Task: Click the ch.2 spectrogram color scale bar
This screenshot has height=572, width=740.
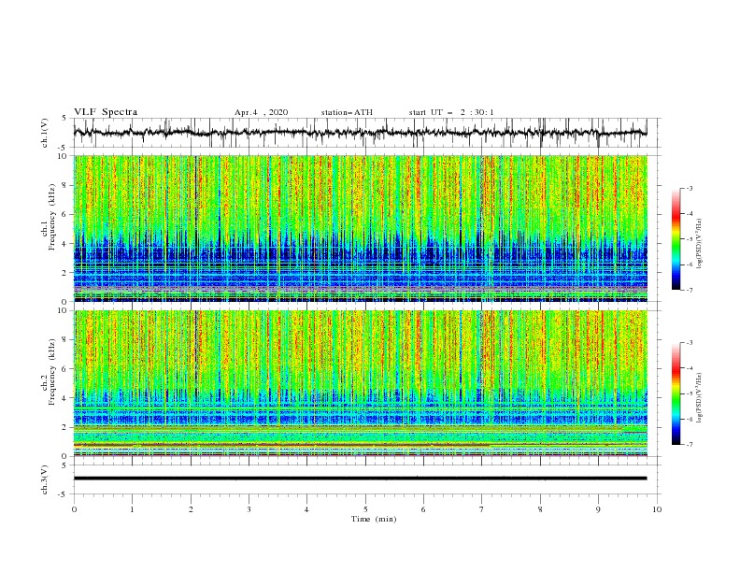Action: (x=676, y=393)
